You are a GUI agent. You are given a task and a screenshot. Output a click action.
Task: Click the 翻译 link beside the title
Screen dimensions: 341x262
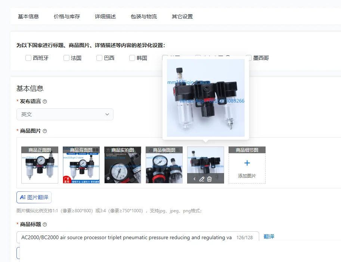[x=269, y=237]
